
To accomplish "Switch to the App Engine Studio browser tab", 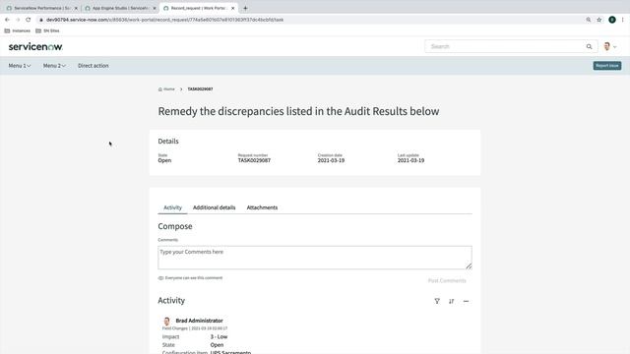I will pos(120,8).
